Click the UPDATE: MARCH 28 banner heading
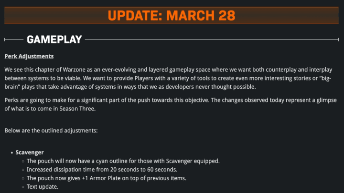The width and height of the screenshot is (344, 193). tap(172, 15)
